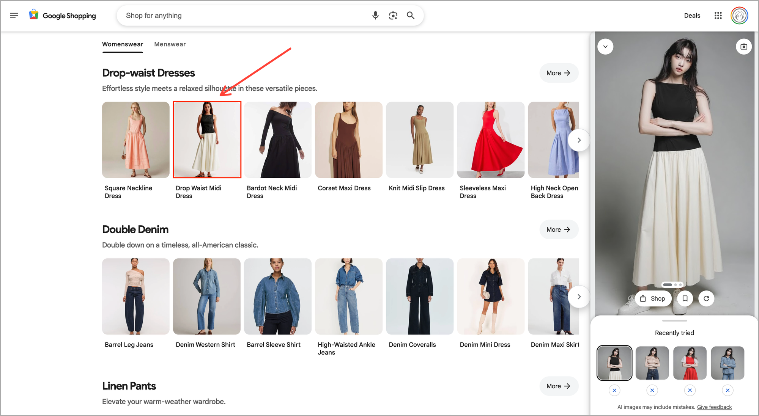The image size is (759, 416).
Task: Click the magnifying glass search icon
Action: click(411, 16)
